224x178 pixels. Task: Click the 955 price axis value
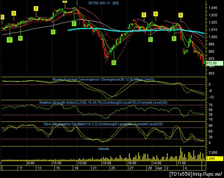[211, 74]
